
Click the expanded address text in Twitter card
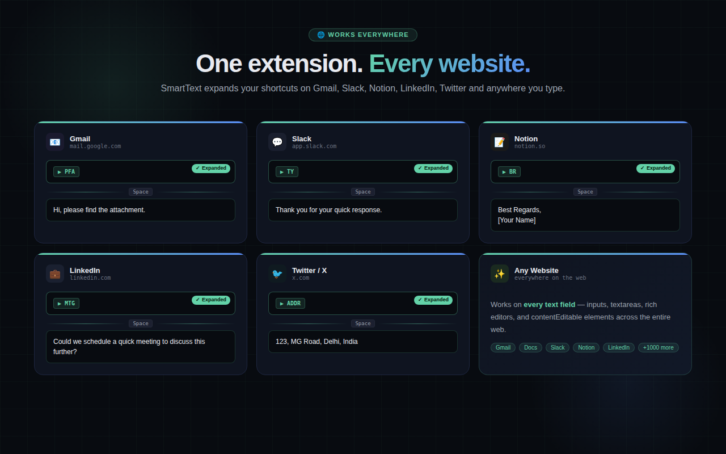(x=316, y=342)
